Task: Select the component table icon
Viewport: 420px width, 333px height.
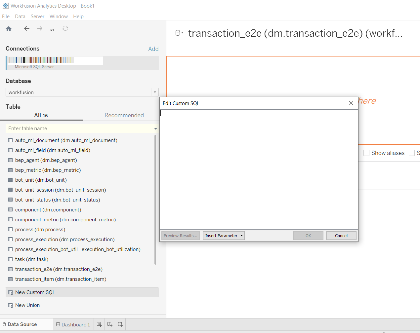Action: (11, 209)
